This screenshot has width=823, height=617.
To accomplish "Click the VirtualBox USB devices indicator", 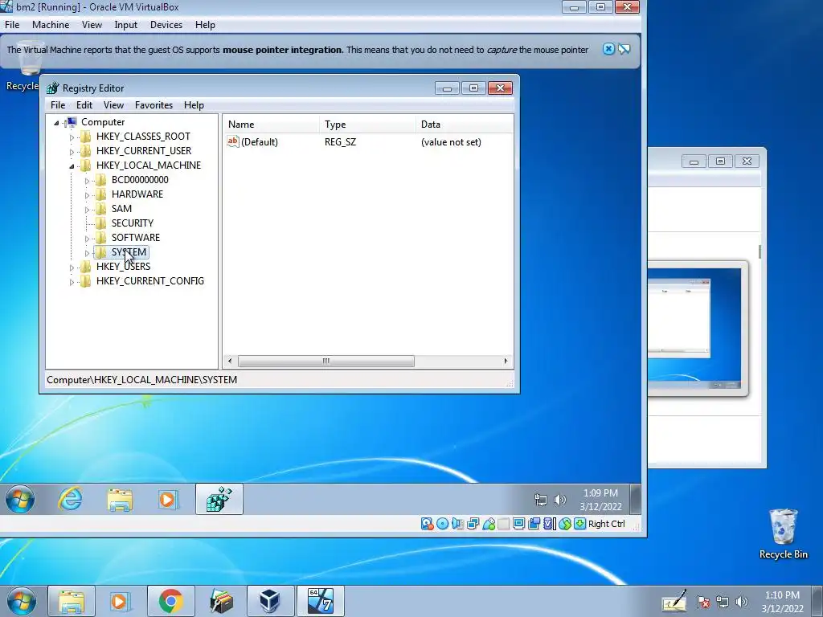I will pos(489,524).
